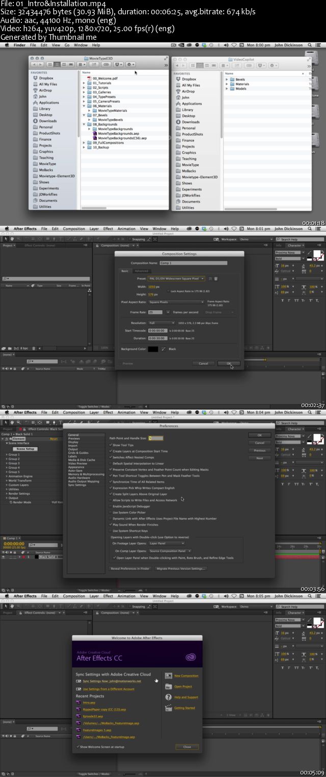Click the Help and Support icon
Screen dimensions: 326x777
[x=169, y=697]
